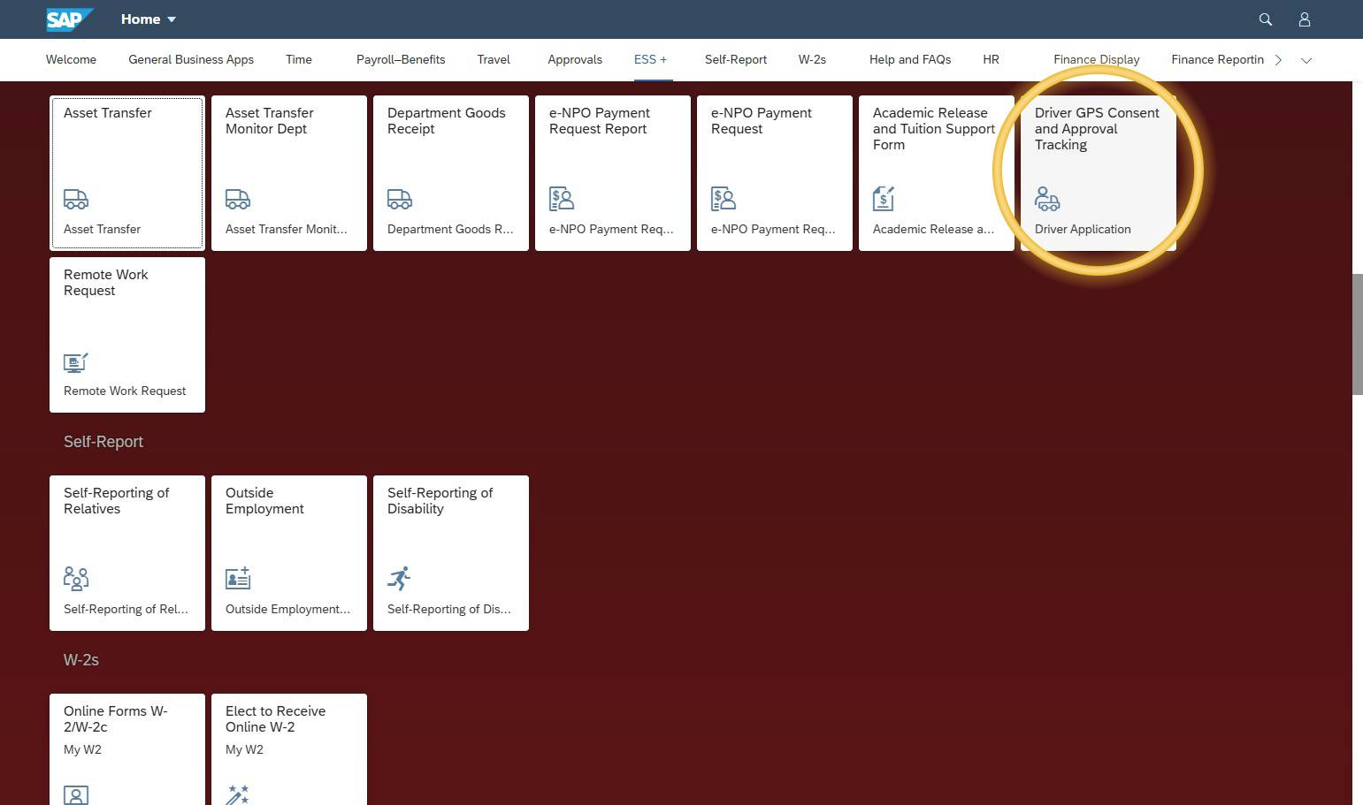The height and width of the screenshot is (805, 1363).
Task: Click the search magnifier icon
Action: 1265,19
